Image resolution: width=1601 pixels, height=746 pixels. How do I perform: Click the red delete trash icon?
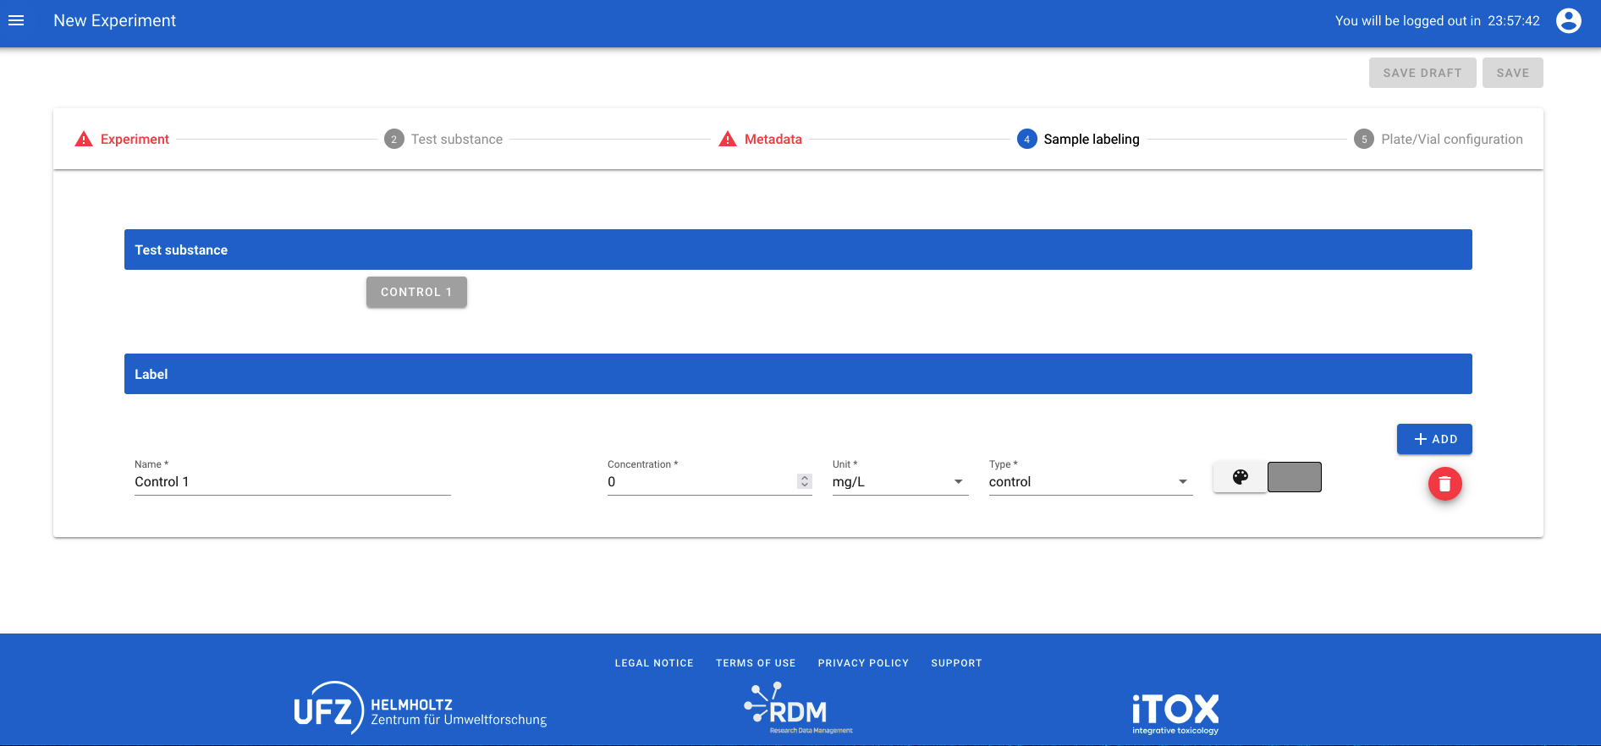click(x=1444, y=484)
